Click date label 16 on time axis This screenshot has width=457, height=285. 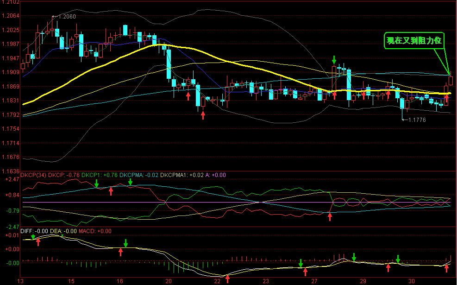pos(120,281)
